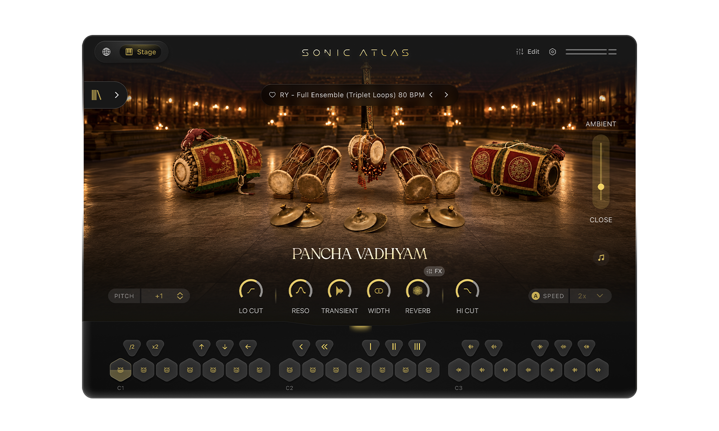This screenshot has width=719, height=431.
Task: Click the waveform key above the C3 label
Action: 459,370
